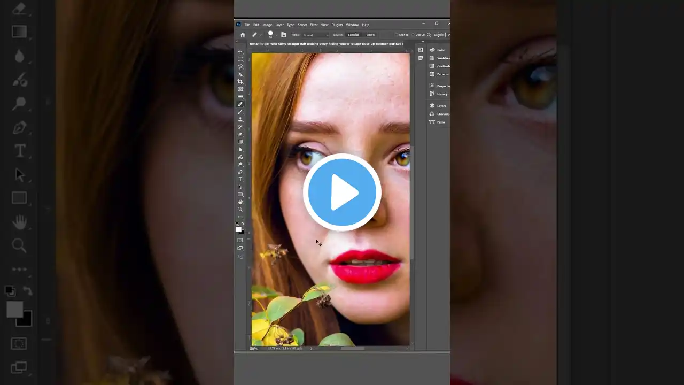Expand the tool preset picker arrow

(261, 35)
